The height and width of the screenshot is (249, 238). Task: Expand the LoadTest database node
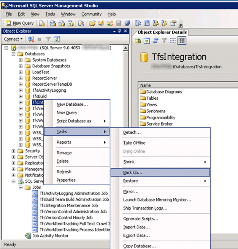click(21, 72)
